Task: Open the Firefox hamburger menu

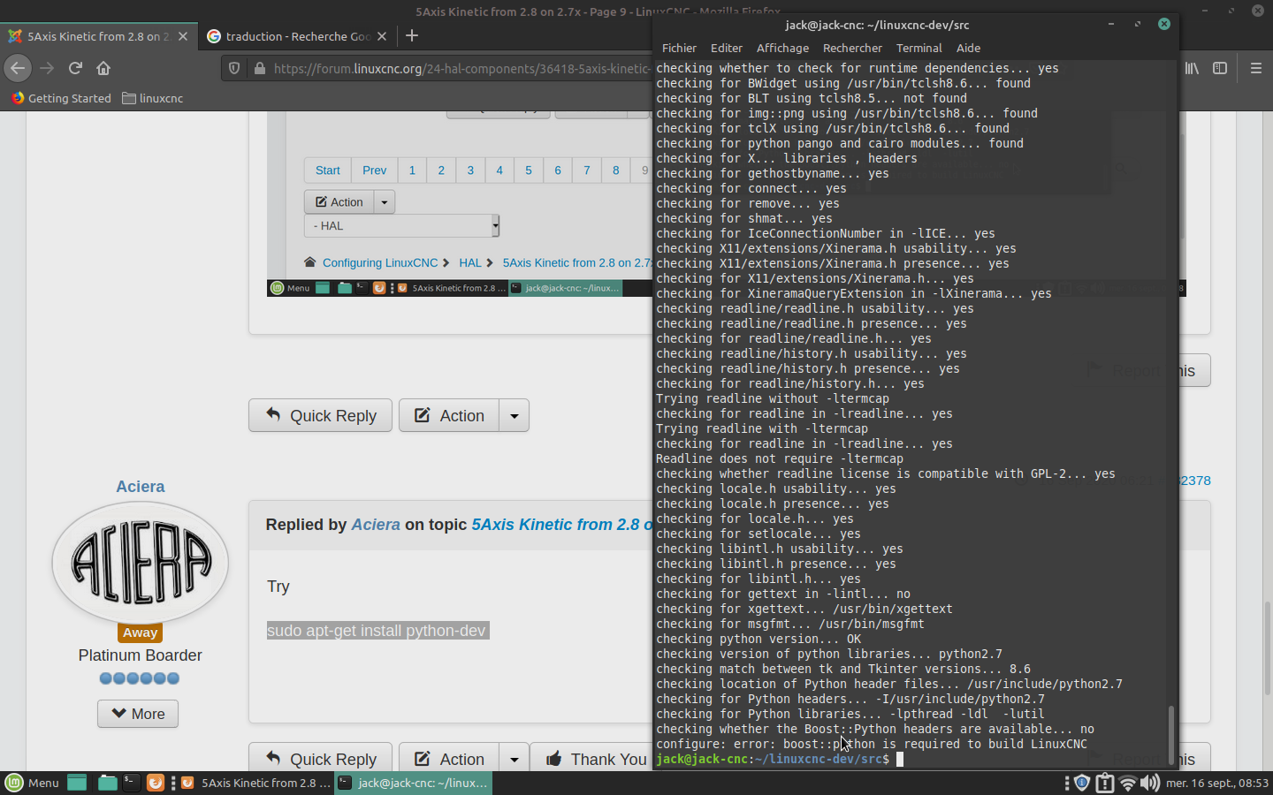Action: point(1255,68)
